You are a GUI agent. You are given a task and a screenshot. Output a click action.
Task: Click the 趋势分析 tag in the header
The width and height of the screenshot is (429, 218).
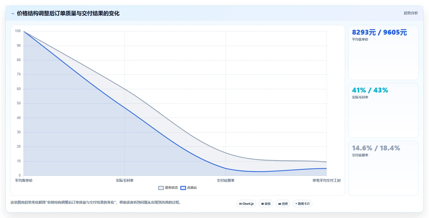[411, 13]
